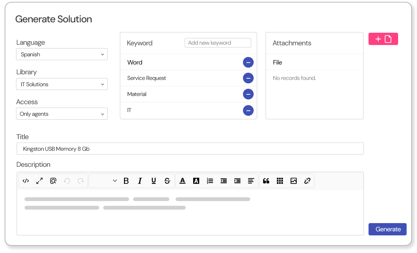Viewport: 417px width, 253px height.
Task: Open the Language dropdown showing Spanish
Action: pyautogui.click(x=62, y=54)
